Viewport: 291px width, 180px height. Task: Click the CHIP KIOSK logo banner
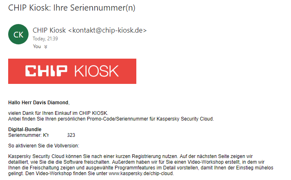point(72,71)
